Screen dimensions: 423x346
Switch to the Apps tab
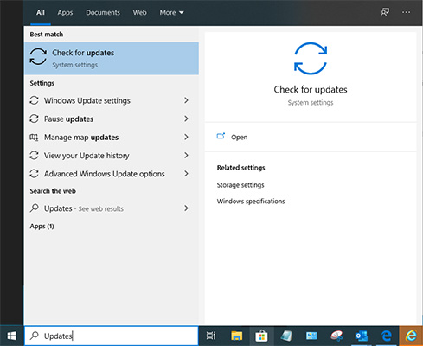(65, 13)
